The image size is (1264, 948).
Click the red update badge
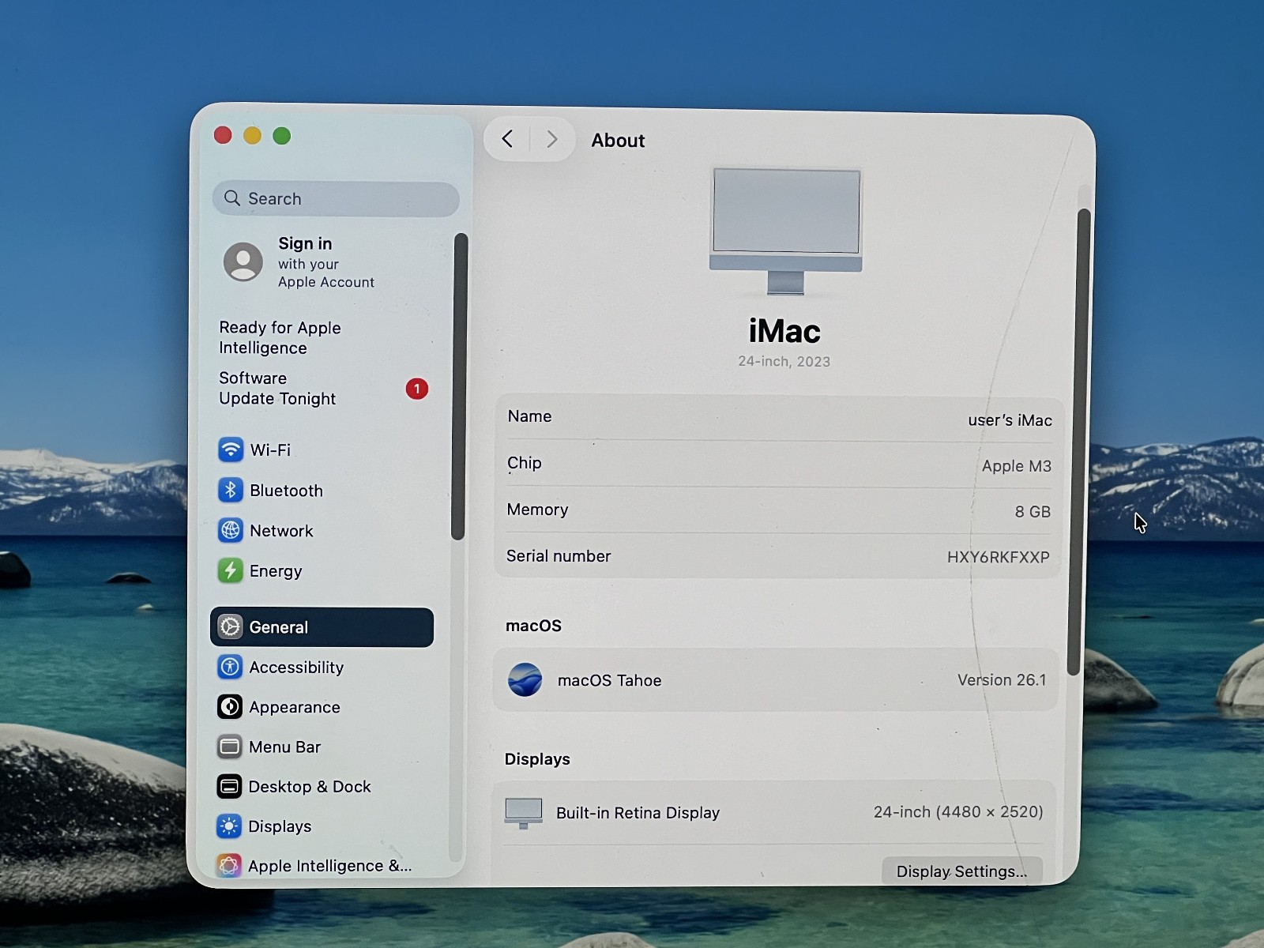(x=417, y=389)
